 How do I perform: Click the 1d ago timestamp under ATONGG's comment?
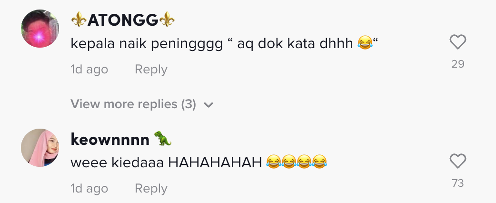tap(89, 70)
